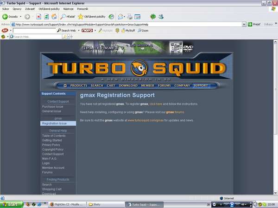Click the Zoom magnifier toolbar button
The width and height of the screenshot is (278, 208).
[143, 31]
